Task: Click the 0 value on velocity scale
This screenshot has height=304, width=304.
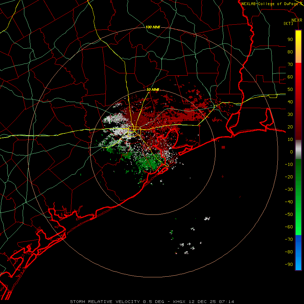Action: (292, 152)
